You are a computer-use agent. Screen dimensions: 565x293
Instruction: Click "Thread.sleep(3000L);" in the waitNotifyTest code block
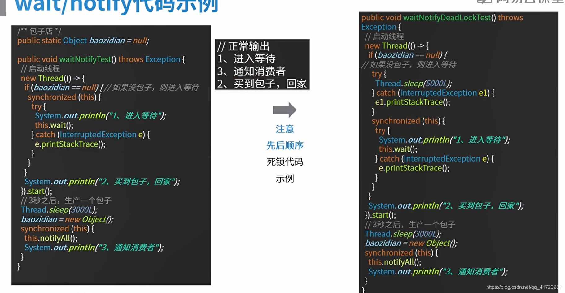(59, 210)
